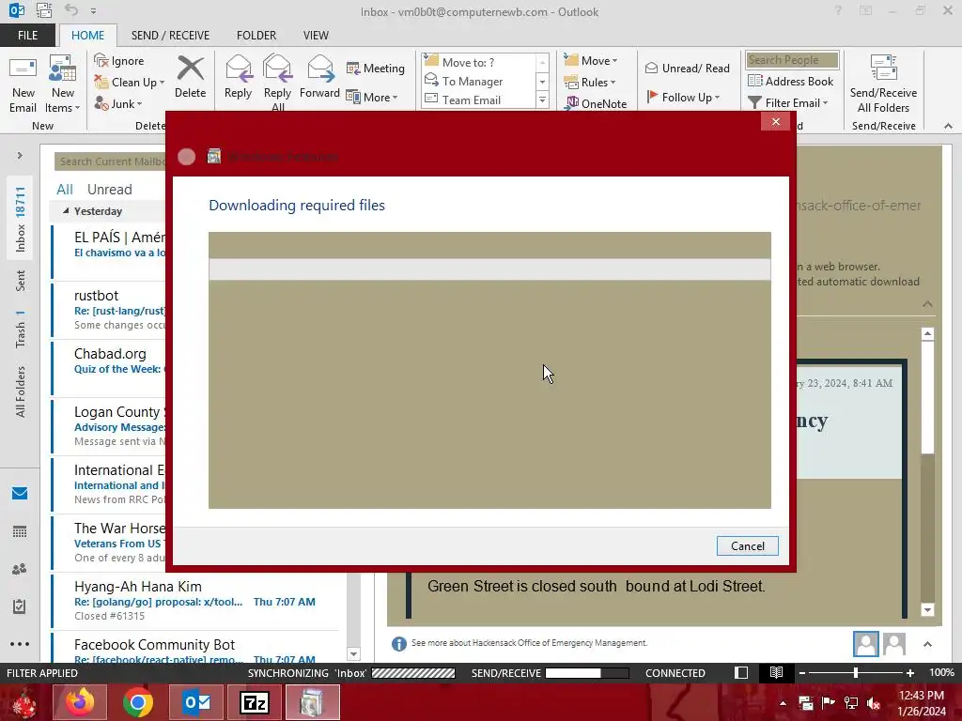The image size is (962, 721).
Task: Click the Delete X icon
Action: (x=190, y=69)
